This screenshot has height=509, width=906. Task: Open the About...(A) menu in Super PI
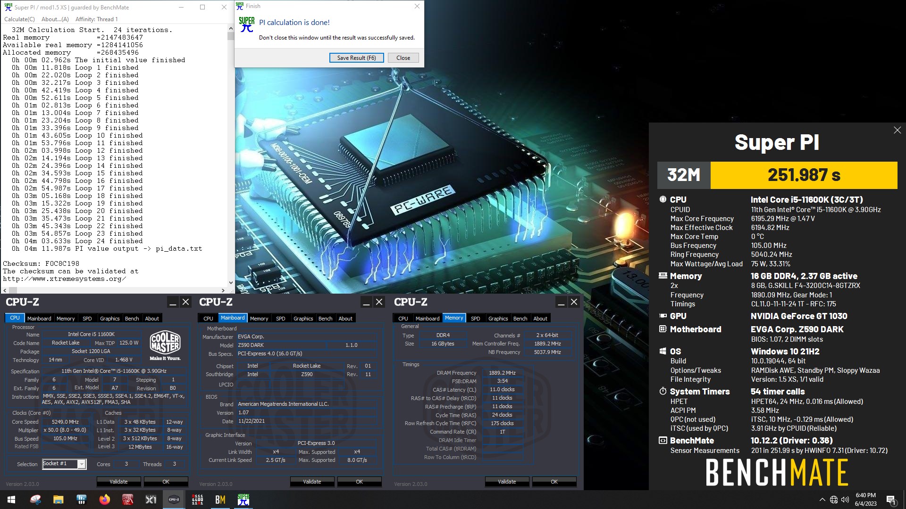55,19
